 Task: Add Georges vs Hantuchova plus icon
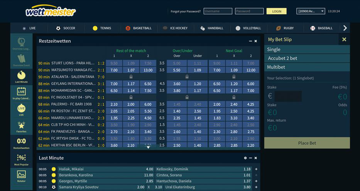tap(256, 181)
